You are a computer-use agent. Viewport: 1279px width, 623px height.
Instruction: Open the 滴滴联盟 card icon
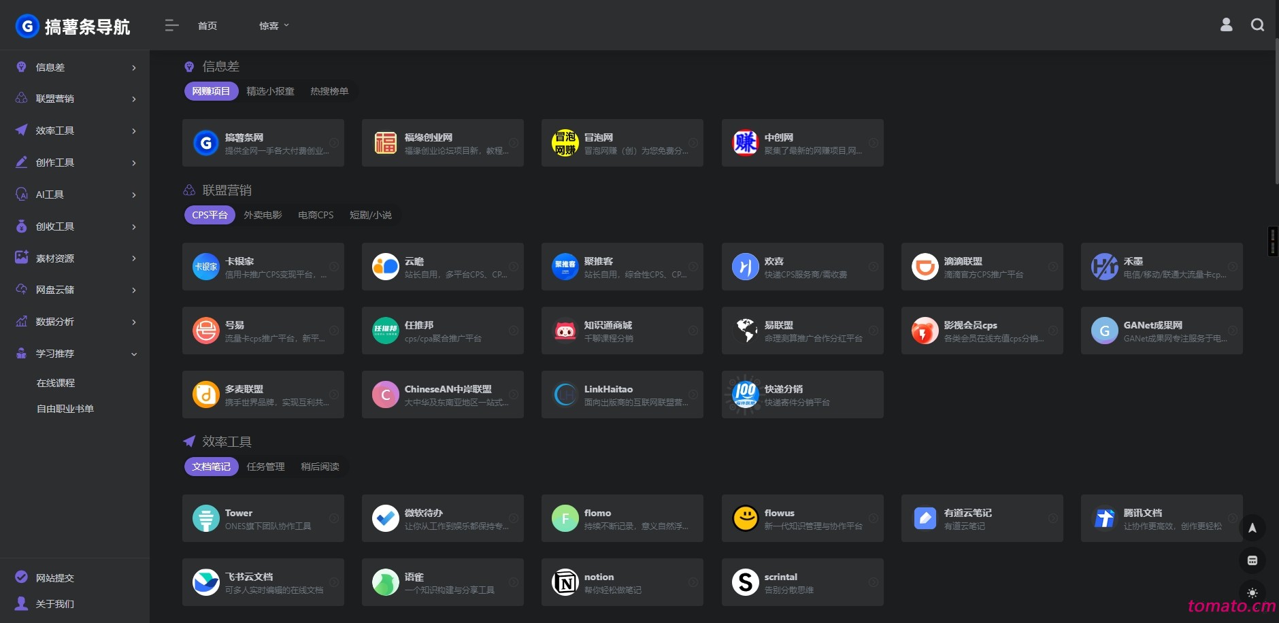(925, 267)
